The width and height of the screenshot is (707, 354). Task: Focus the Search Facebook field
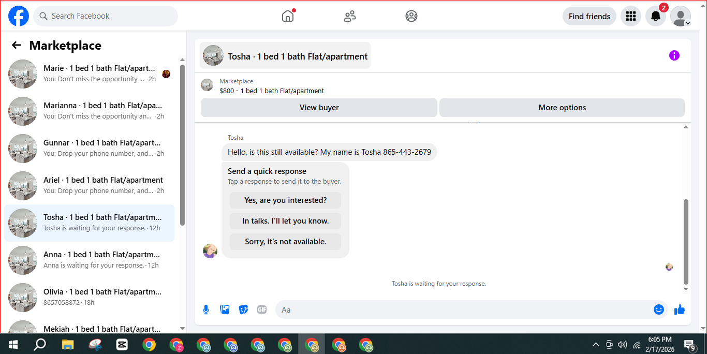tap(106, 16)
